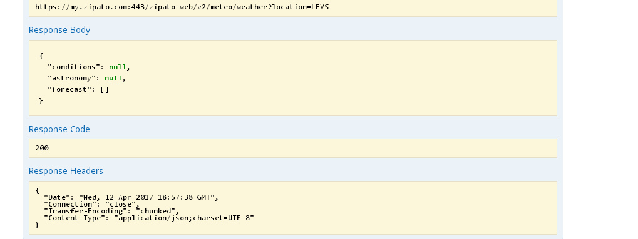Screen dimensions: 638x239
Task: Click the "Transfer-Encoding": "chunked" header line
Action: click(x=111, y=212)
